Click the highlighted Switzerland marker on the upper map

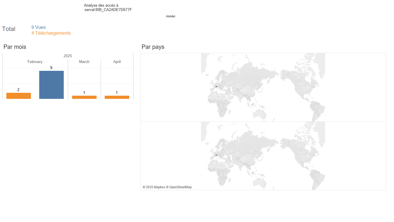coord(216,86)
